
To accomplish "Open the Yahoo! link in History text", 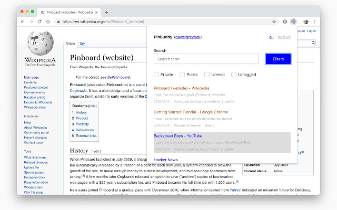I will point(235,190).
